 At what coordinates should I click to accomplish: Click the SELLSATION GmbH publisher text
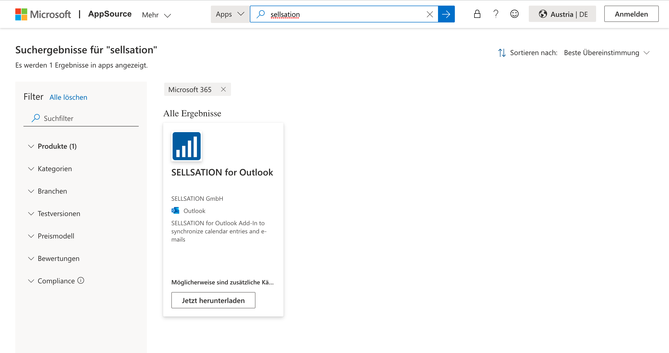click(197, 199)
